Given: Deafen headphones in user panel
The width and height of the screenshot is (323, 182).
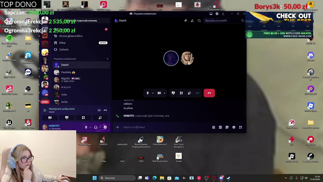Looking at the screenshot, I should (x=96, y=127).
